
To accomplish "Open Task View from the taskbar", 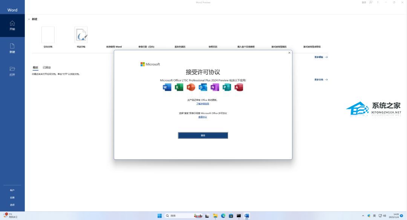I will click(x=207, y=216).
